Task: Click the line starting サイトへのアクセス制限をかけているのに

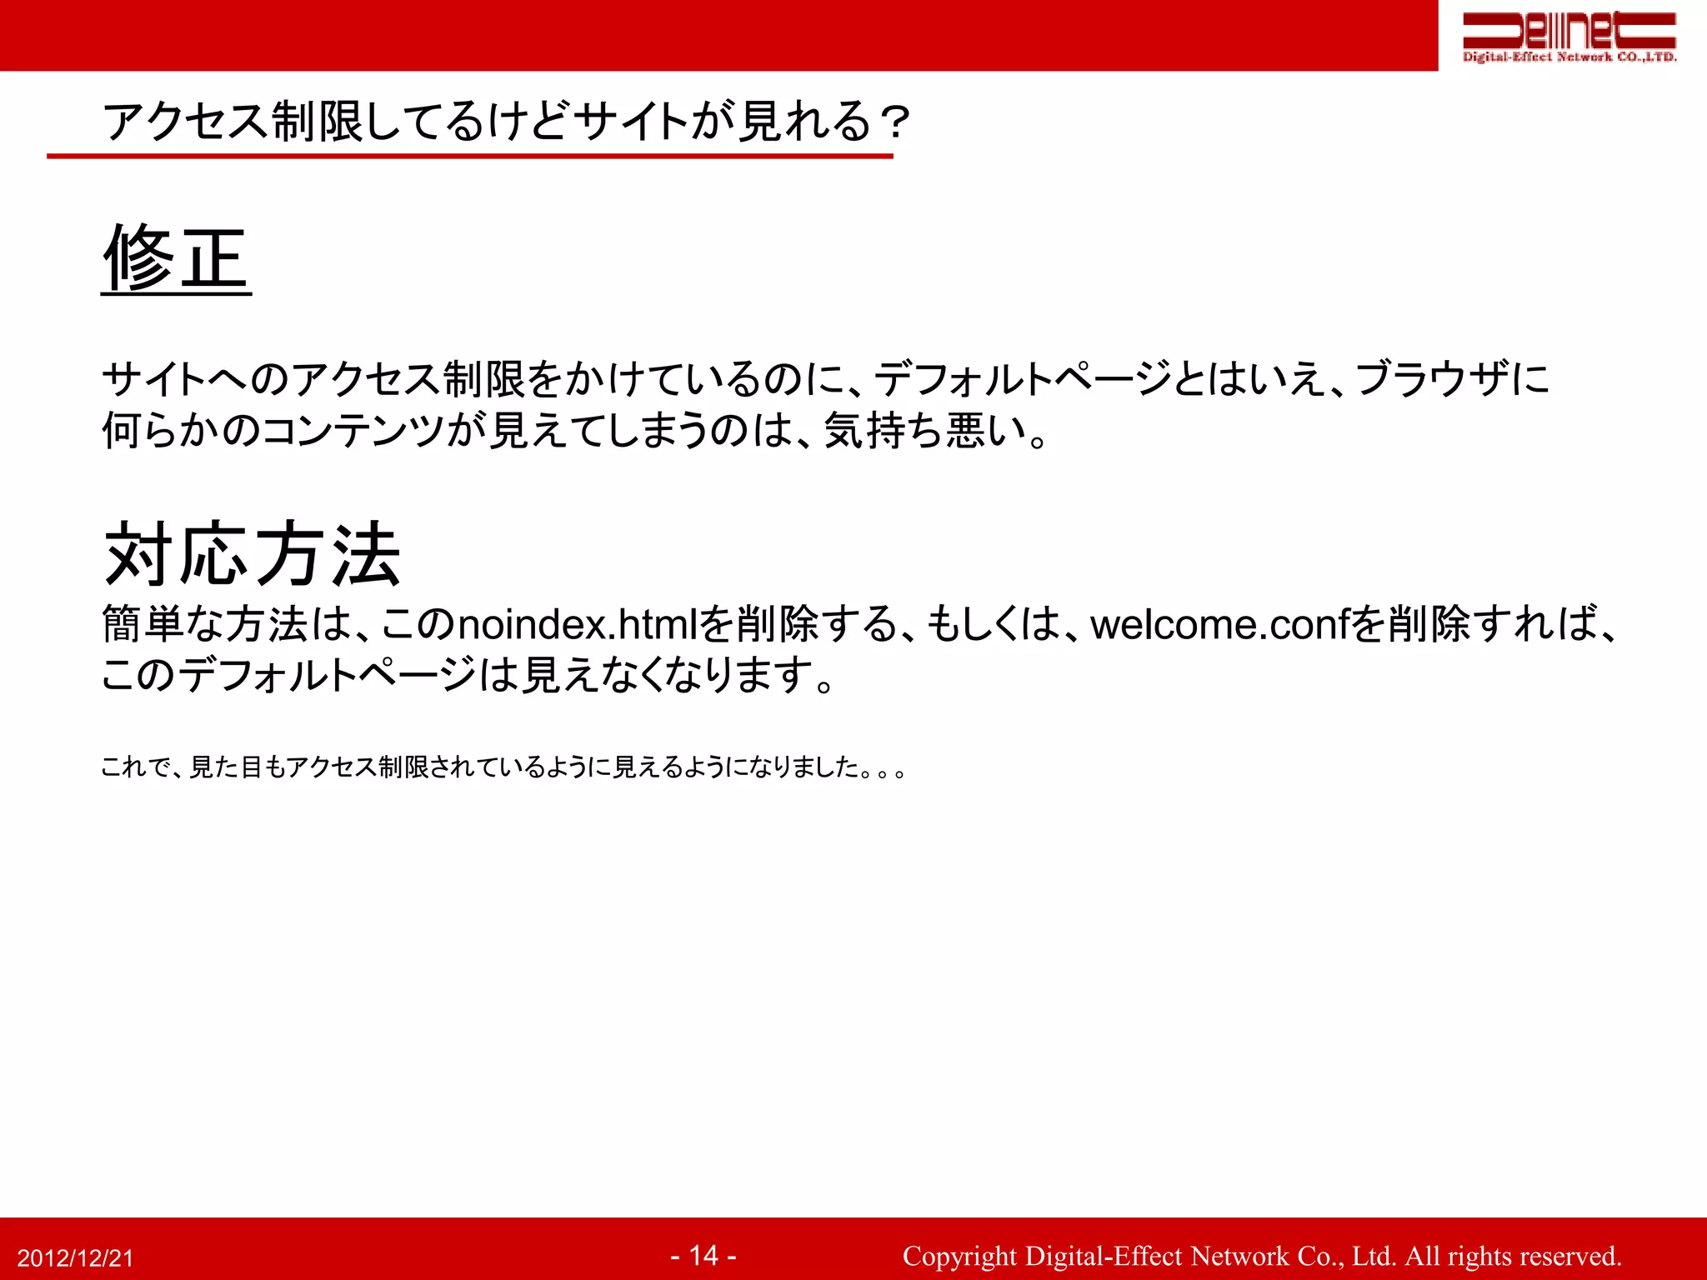Action: click(825, 379)
